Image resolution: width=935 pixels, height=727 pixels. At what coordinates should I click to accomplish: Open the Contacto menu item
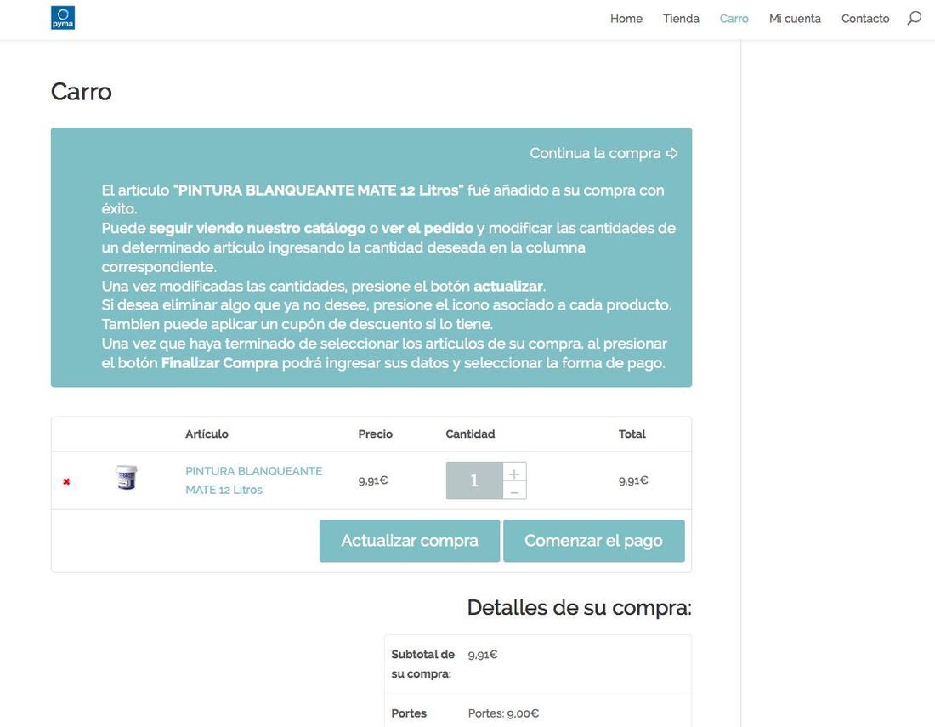coord(865,19)
